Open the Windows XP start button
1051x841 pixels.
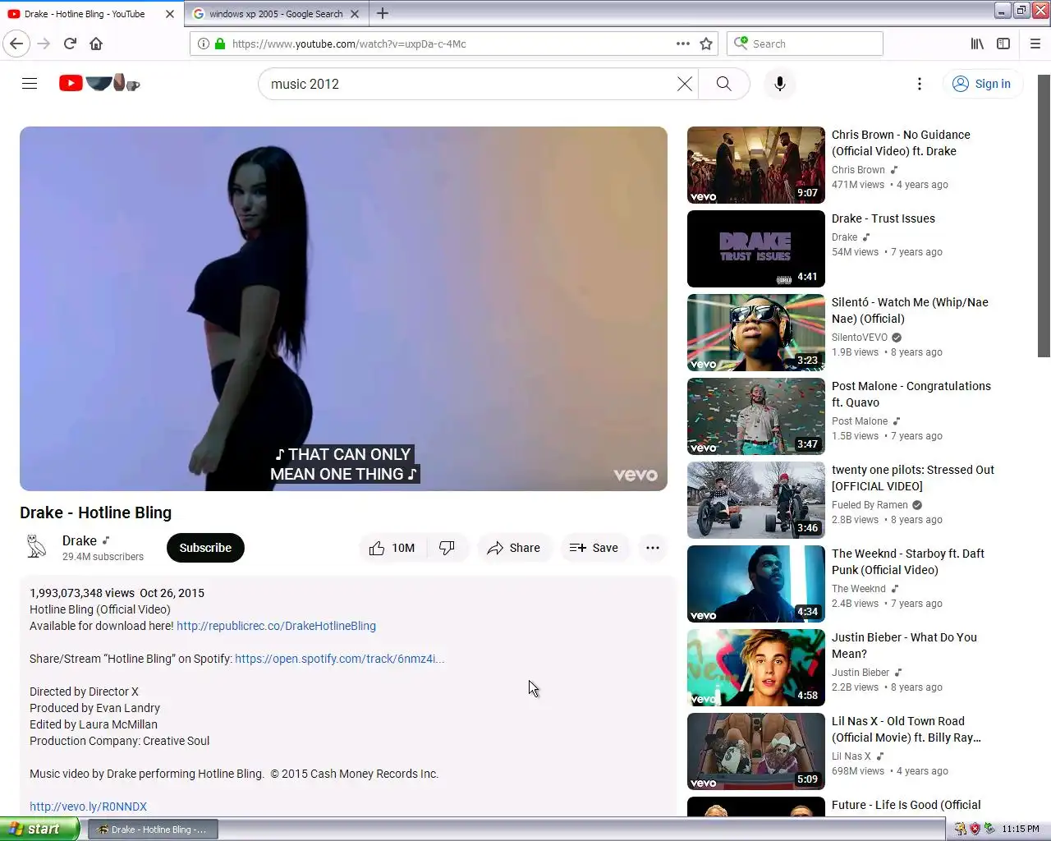39,829
